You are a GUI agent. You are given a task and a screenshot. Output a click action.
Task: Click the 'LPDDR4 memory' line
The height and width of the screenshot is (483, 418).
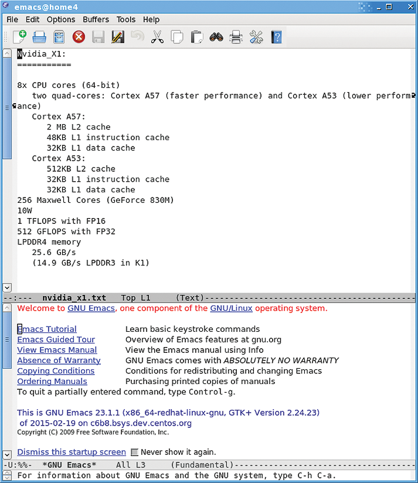pyautogui.click(x=49, y=243)
